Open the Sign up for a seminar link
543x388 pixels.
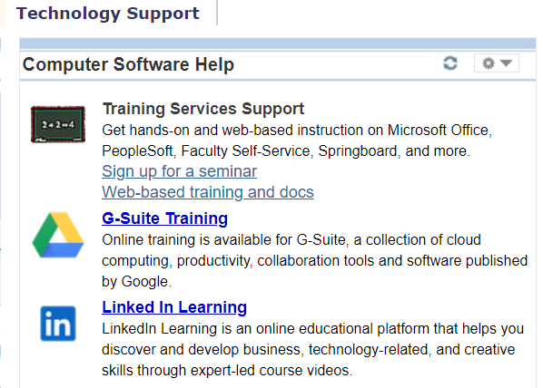[180, 171]
